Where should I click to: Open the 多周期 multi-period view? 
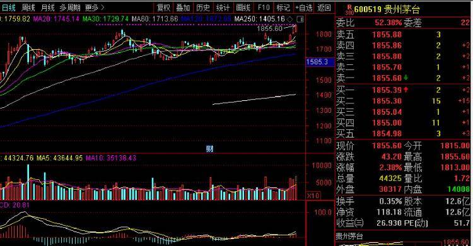[x=70, y=8]
